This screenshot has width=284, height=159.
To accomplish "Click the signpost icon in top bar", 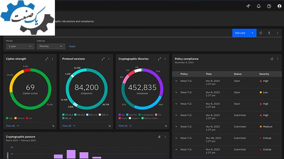I will click(x=248, y=6).
